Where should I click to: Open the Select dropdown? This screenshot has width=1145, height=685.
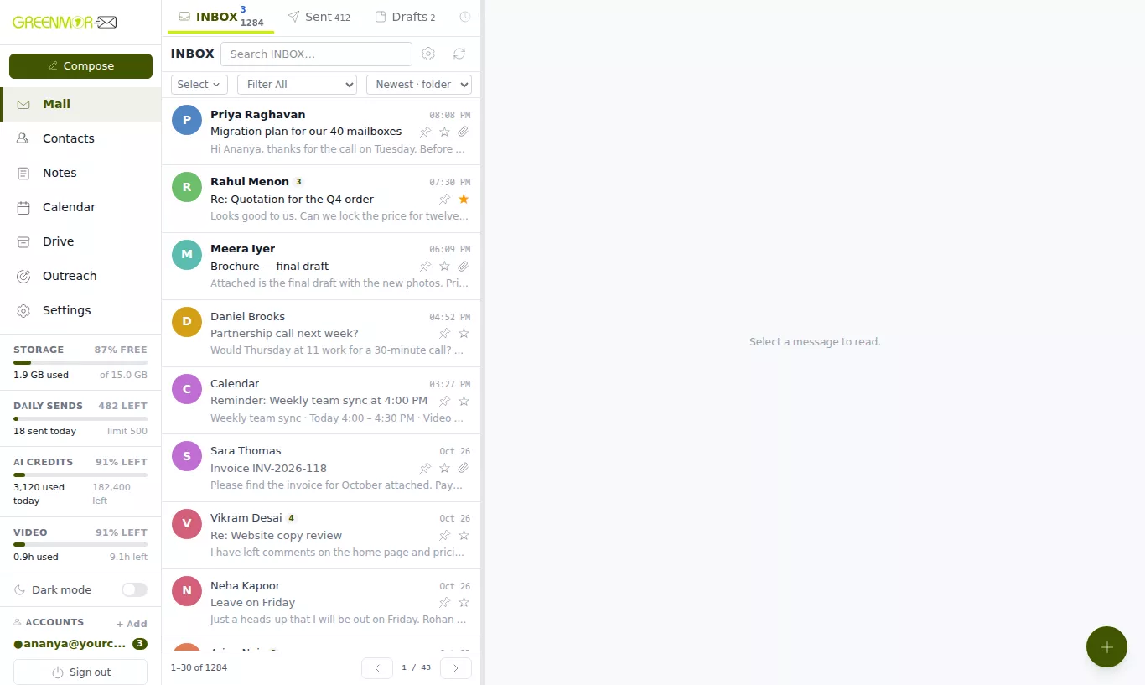tap(199, 85)
